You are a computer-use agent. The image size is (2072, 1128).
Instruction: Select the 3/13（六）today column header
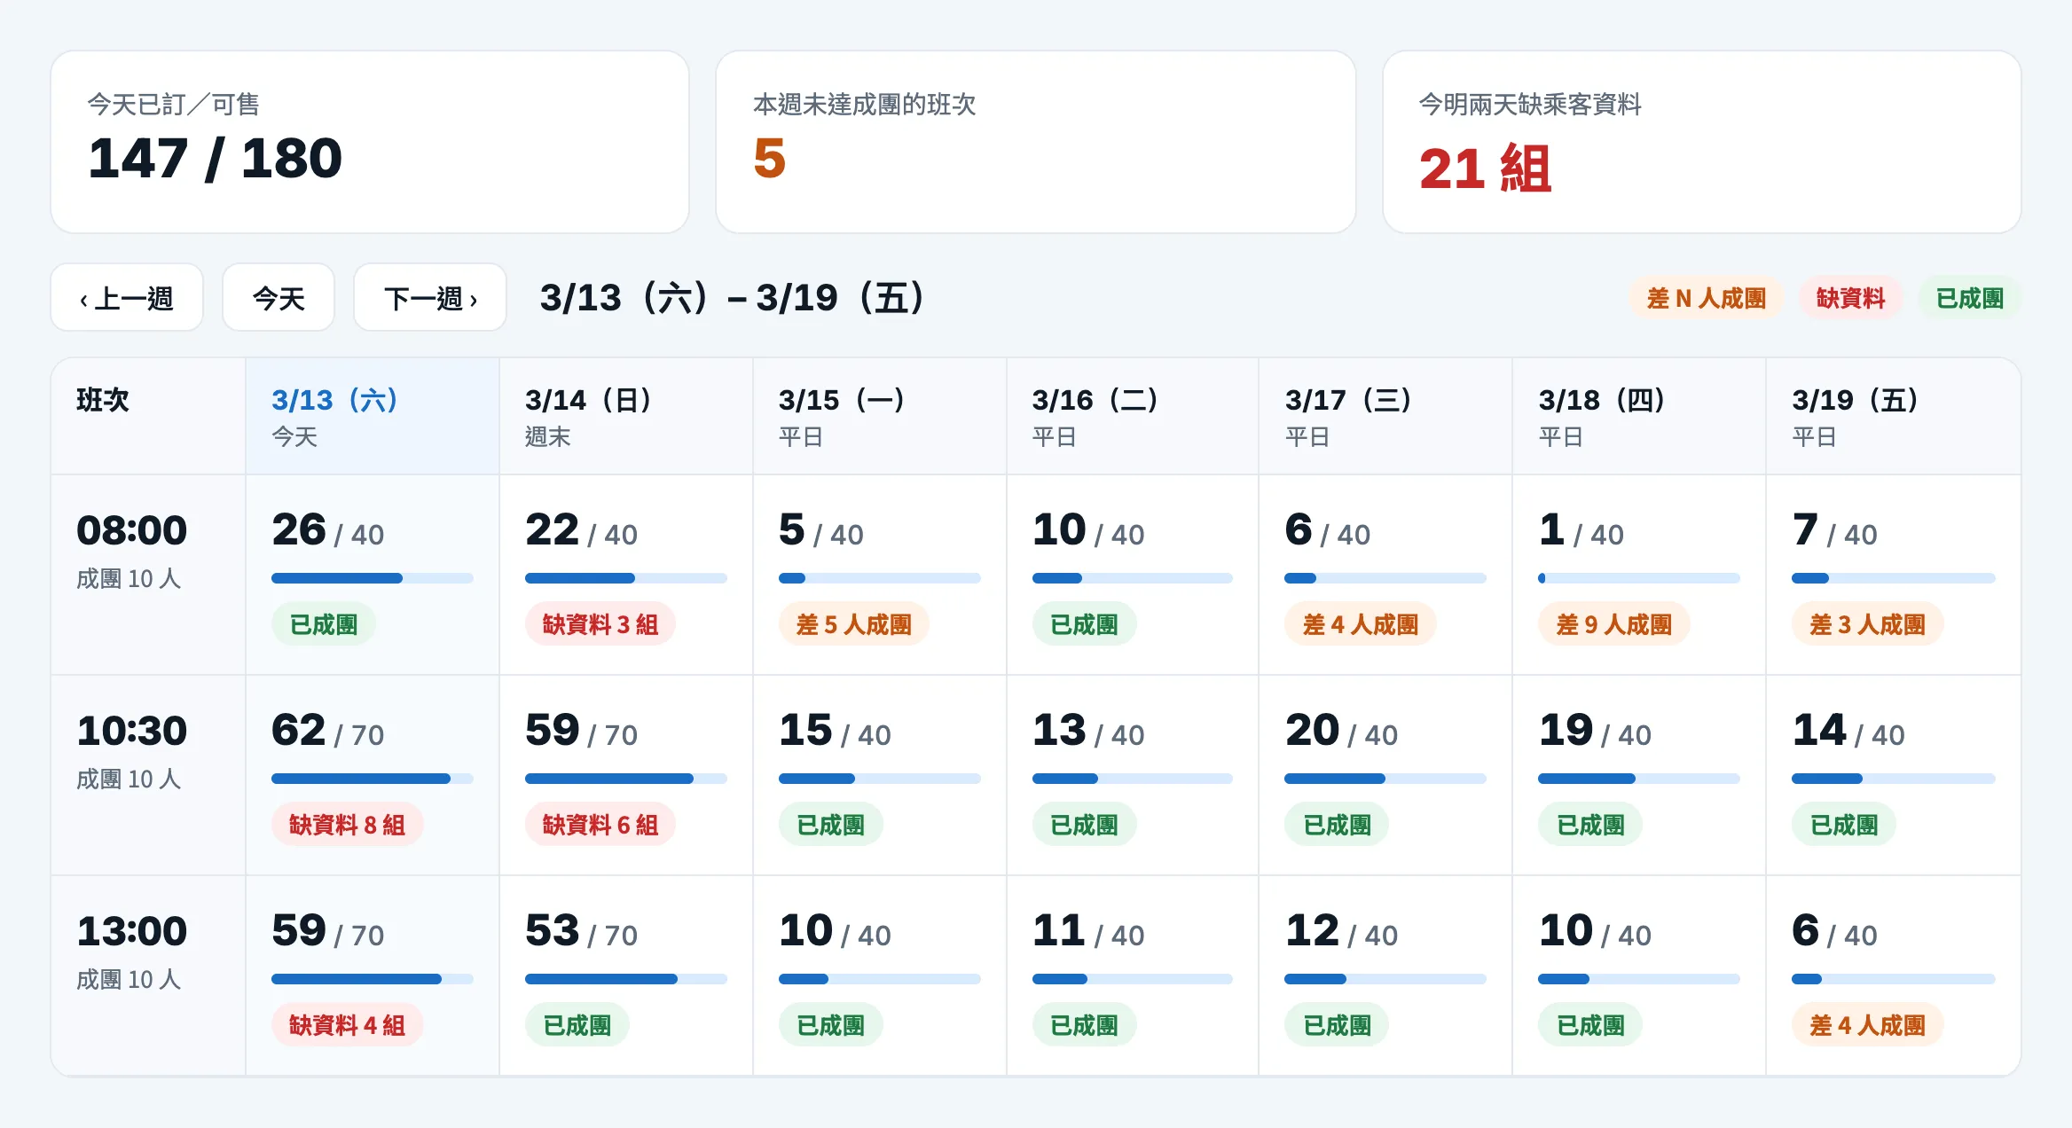click(373, 417)
